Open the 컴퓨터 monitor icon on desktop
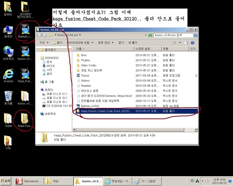233x186 pixels. pos(8,31)
